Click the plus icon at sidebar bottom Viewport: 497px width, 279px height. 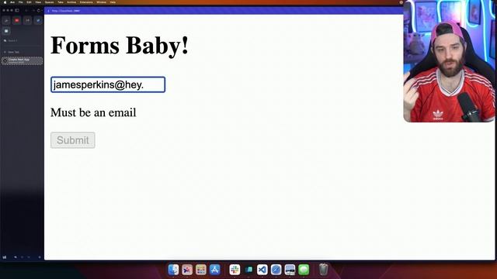click(40, 257)
